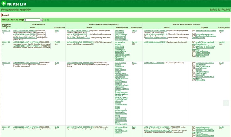Open Thyroid hormone signaling pathway link

coord(121,93)
